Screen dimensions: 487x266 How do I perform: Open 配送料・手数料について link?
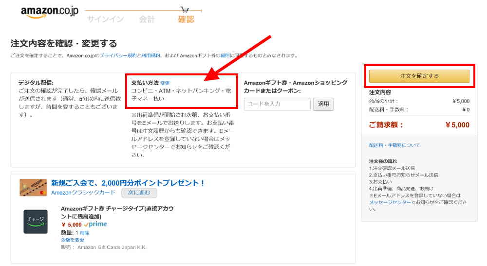click(394, 145)
